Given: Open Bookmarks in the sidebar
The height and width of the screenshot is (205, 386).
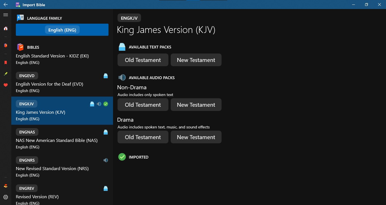Looking at the screenshot, I should coord(6,63).
